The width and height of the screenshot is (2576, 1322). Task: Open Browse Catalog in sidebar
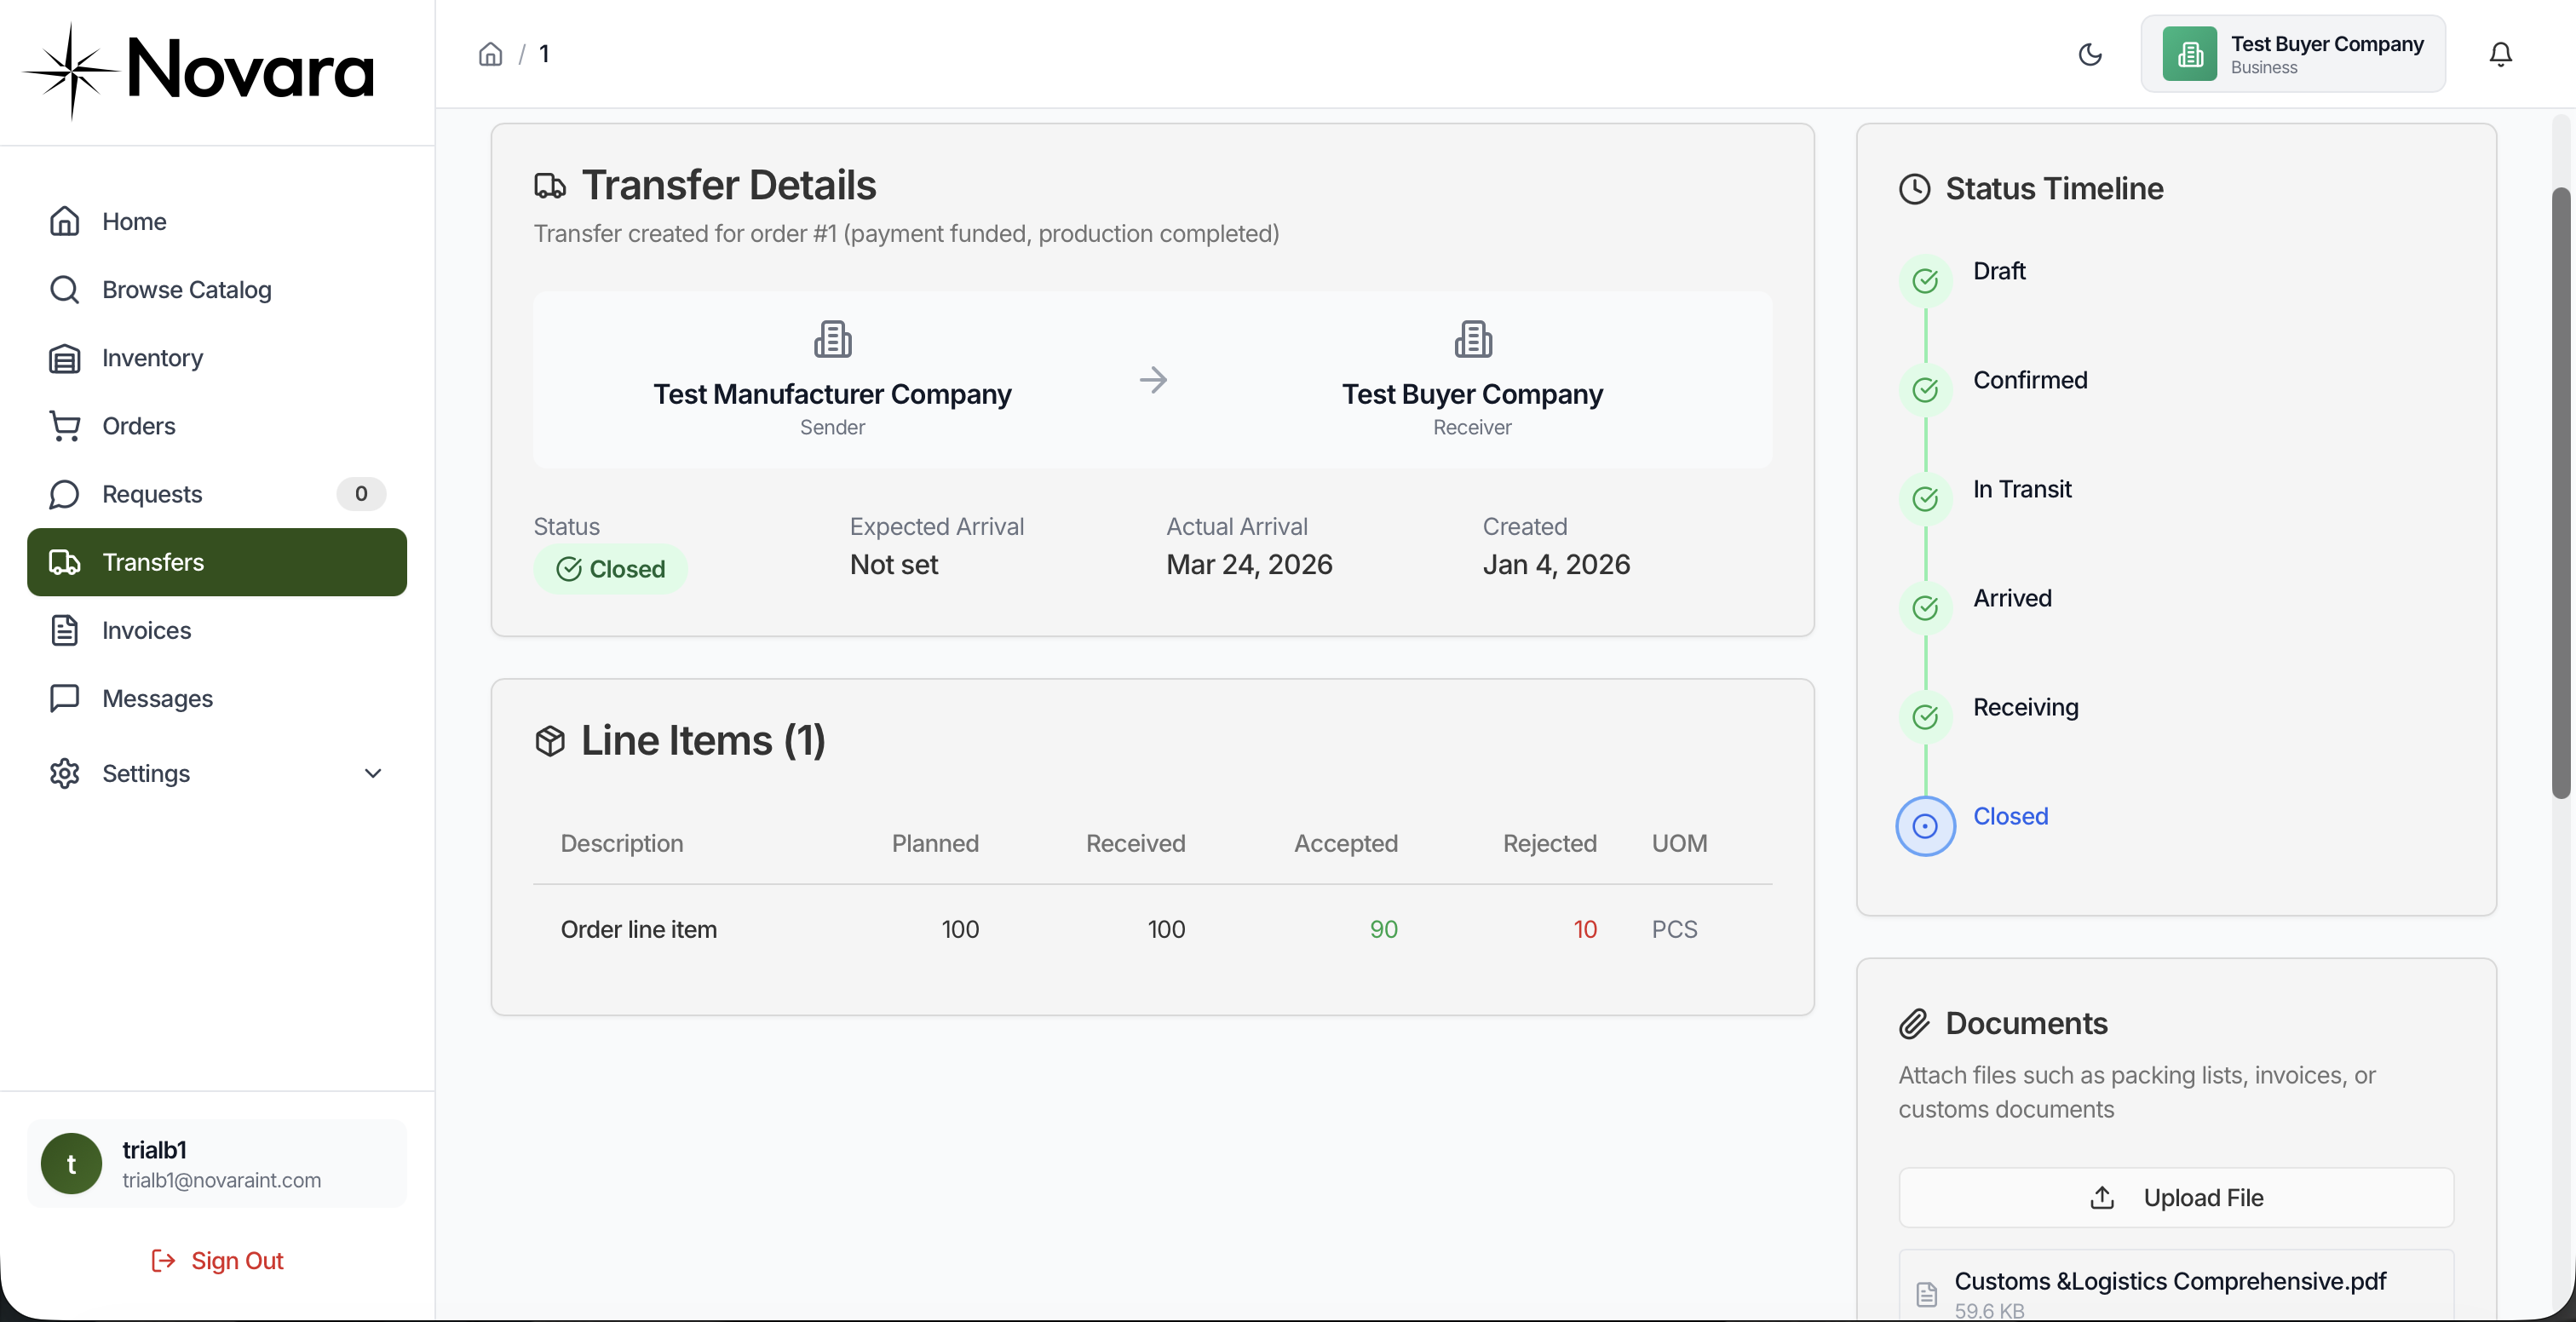pyautogui.click(x=217, y=289)
